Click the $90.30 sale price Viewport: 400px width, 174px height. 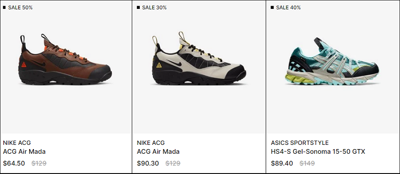[148, 163]
